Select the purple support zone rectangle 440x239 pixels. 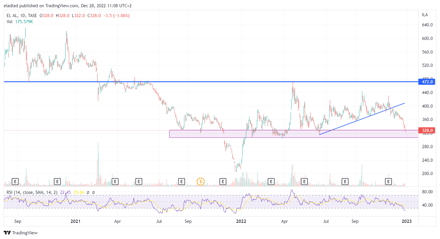click(294, 134)
